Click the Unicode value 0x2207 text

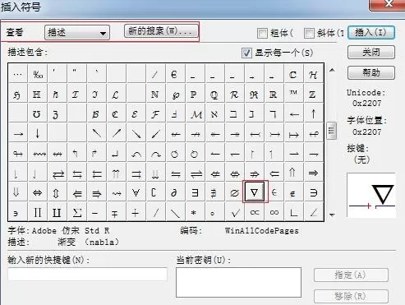click(366, 104)
